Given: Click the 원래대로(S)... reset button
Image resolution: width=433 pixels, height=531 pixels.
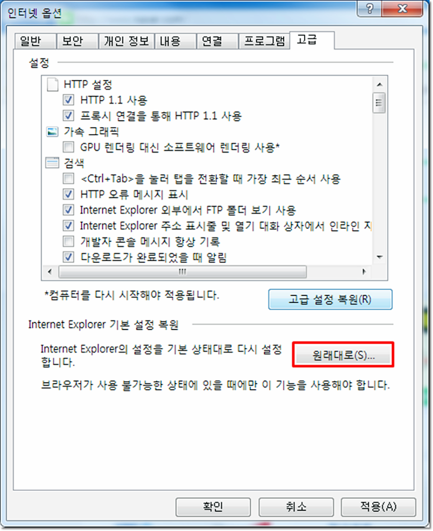Looking at the screenshot, I should (x=343, y=355).
